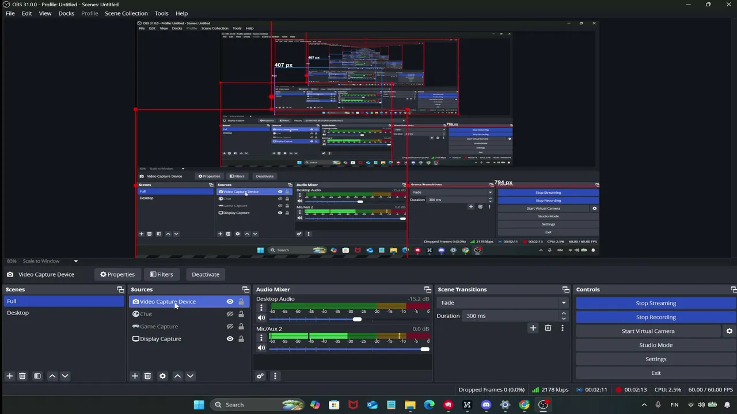Toggle lock on Game Capture source

click(x=241, y=327)
